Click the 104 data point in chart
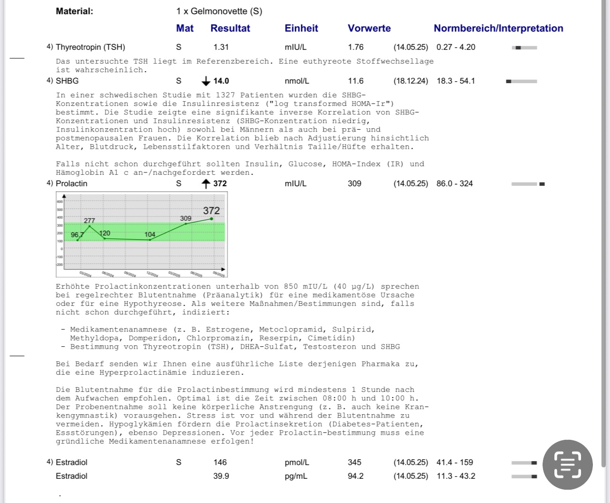610x503 pixels. (x=150, y=240)
